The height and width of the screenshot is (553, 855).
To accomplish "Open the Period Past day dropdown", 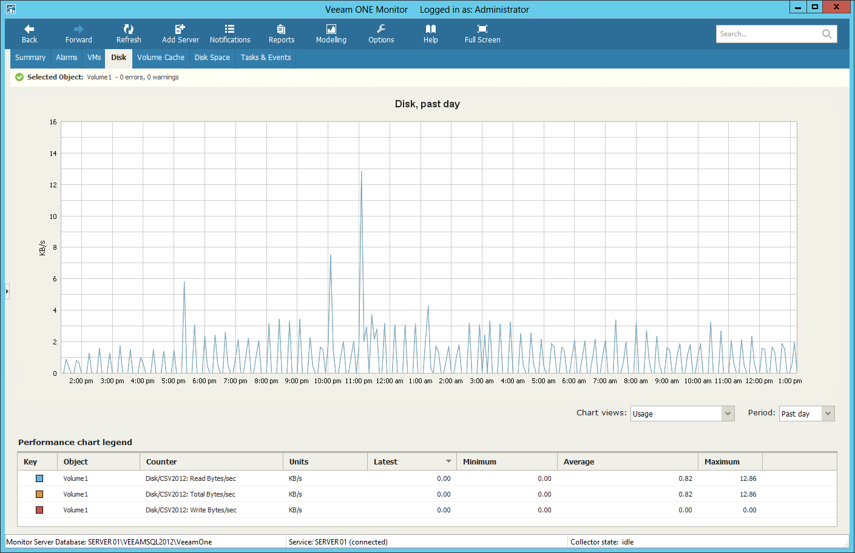I will (x=807, y=414).
